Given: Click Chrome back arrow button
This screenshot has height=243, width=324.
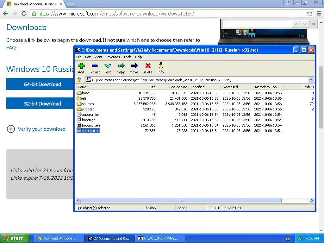Looking at the screenshot, I should 6,14.
